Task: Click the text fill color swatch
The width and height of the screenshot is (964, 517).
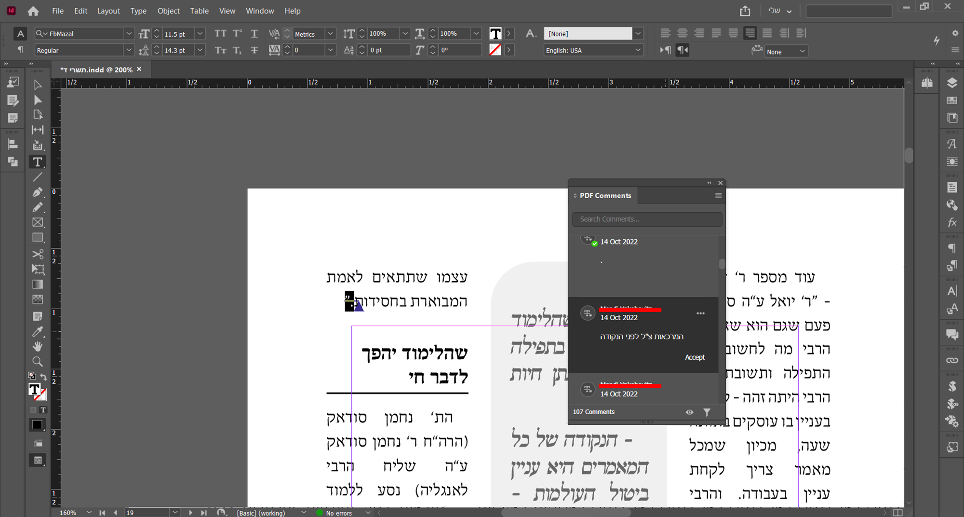Action: tap(495, 33)
